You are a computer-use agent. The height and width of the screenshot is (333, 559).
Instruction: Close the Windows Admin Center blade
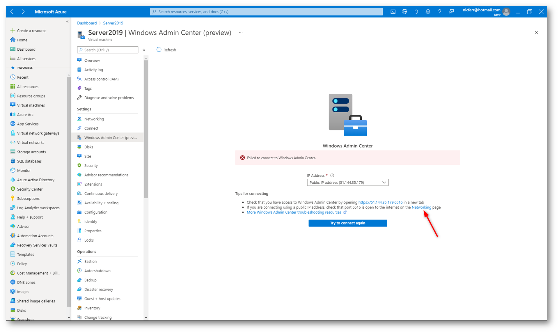pos(536,33)
